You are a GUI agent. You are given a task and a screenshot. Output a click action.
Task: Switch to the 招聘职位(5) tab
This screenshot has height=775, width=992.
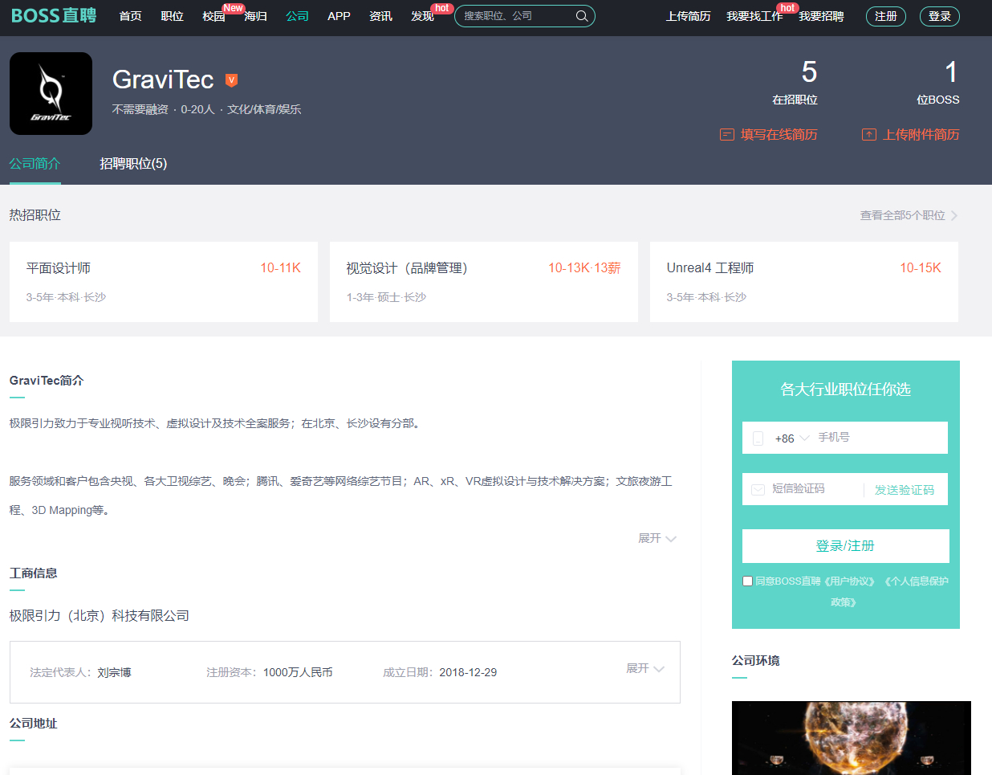click(x=133, y=164)
